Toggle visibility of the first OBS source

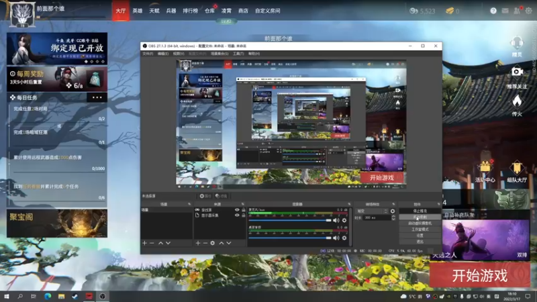click(x=237, y=210)
